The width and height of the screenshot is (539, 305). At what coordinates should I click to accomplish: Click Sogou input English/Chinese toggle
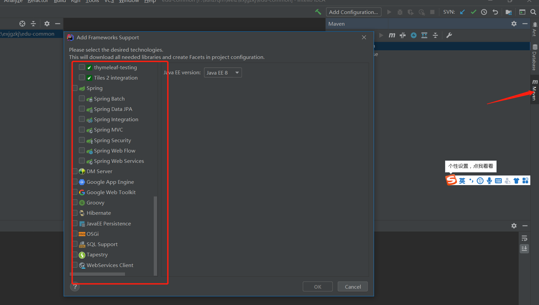click(462, 180)
